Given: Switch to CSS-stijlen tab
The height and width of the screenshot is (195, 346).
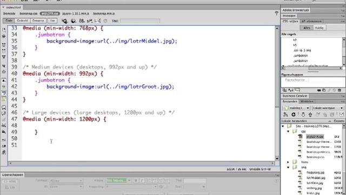Looking at the screenshot, I should click(290, 22).
